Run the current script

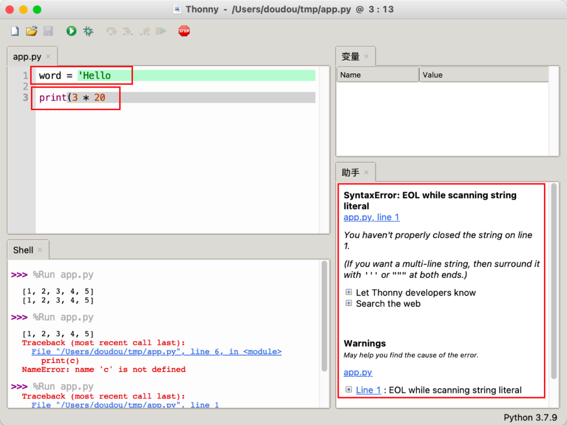pos(71,31)
